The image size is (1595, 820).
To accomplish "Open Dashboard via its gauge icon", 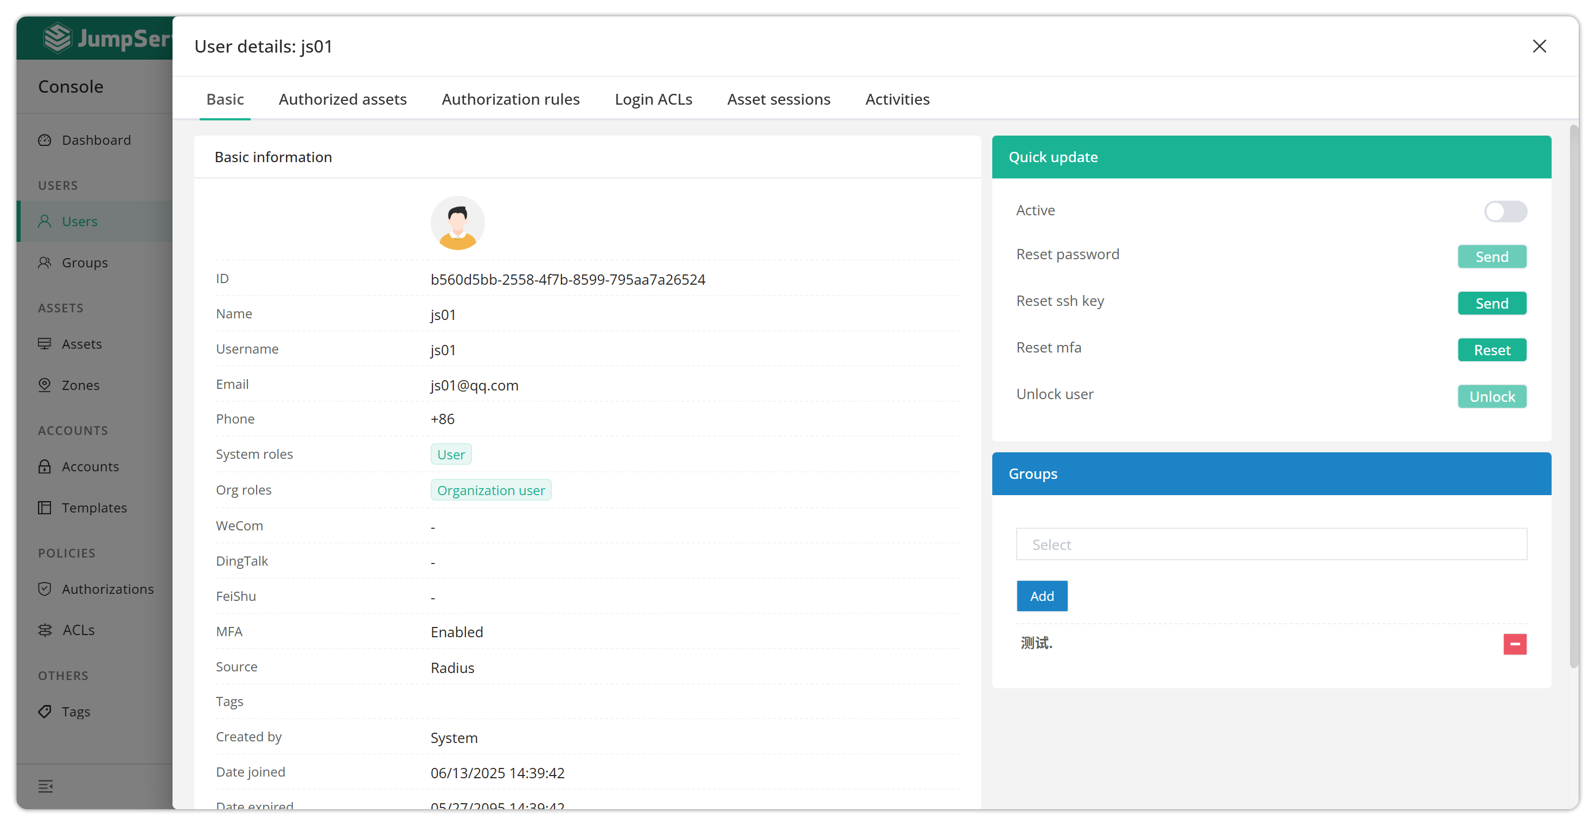I will tap(44, 140).
